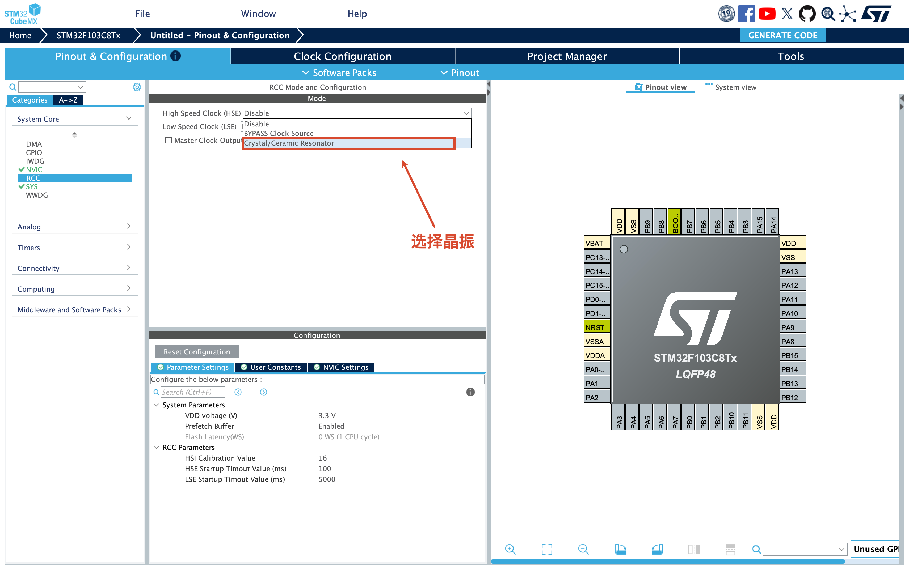Click the ST community network star icon
909x570 pixels.
[x=848, y=14]
